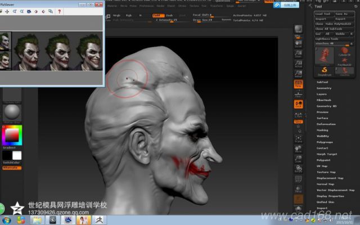The width and height of the screenshot is (360, 225).
Task: Expand the UV Map sub-palette
Action: [x=322, y=166]
